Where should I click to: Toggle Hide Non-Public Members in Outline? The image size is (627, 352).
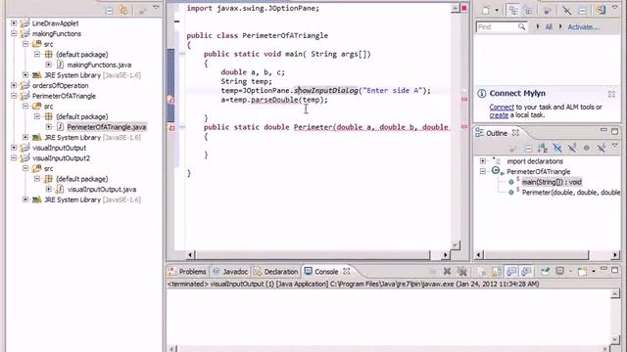(x=586, y=148)
